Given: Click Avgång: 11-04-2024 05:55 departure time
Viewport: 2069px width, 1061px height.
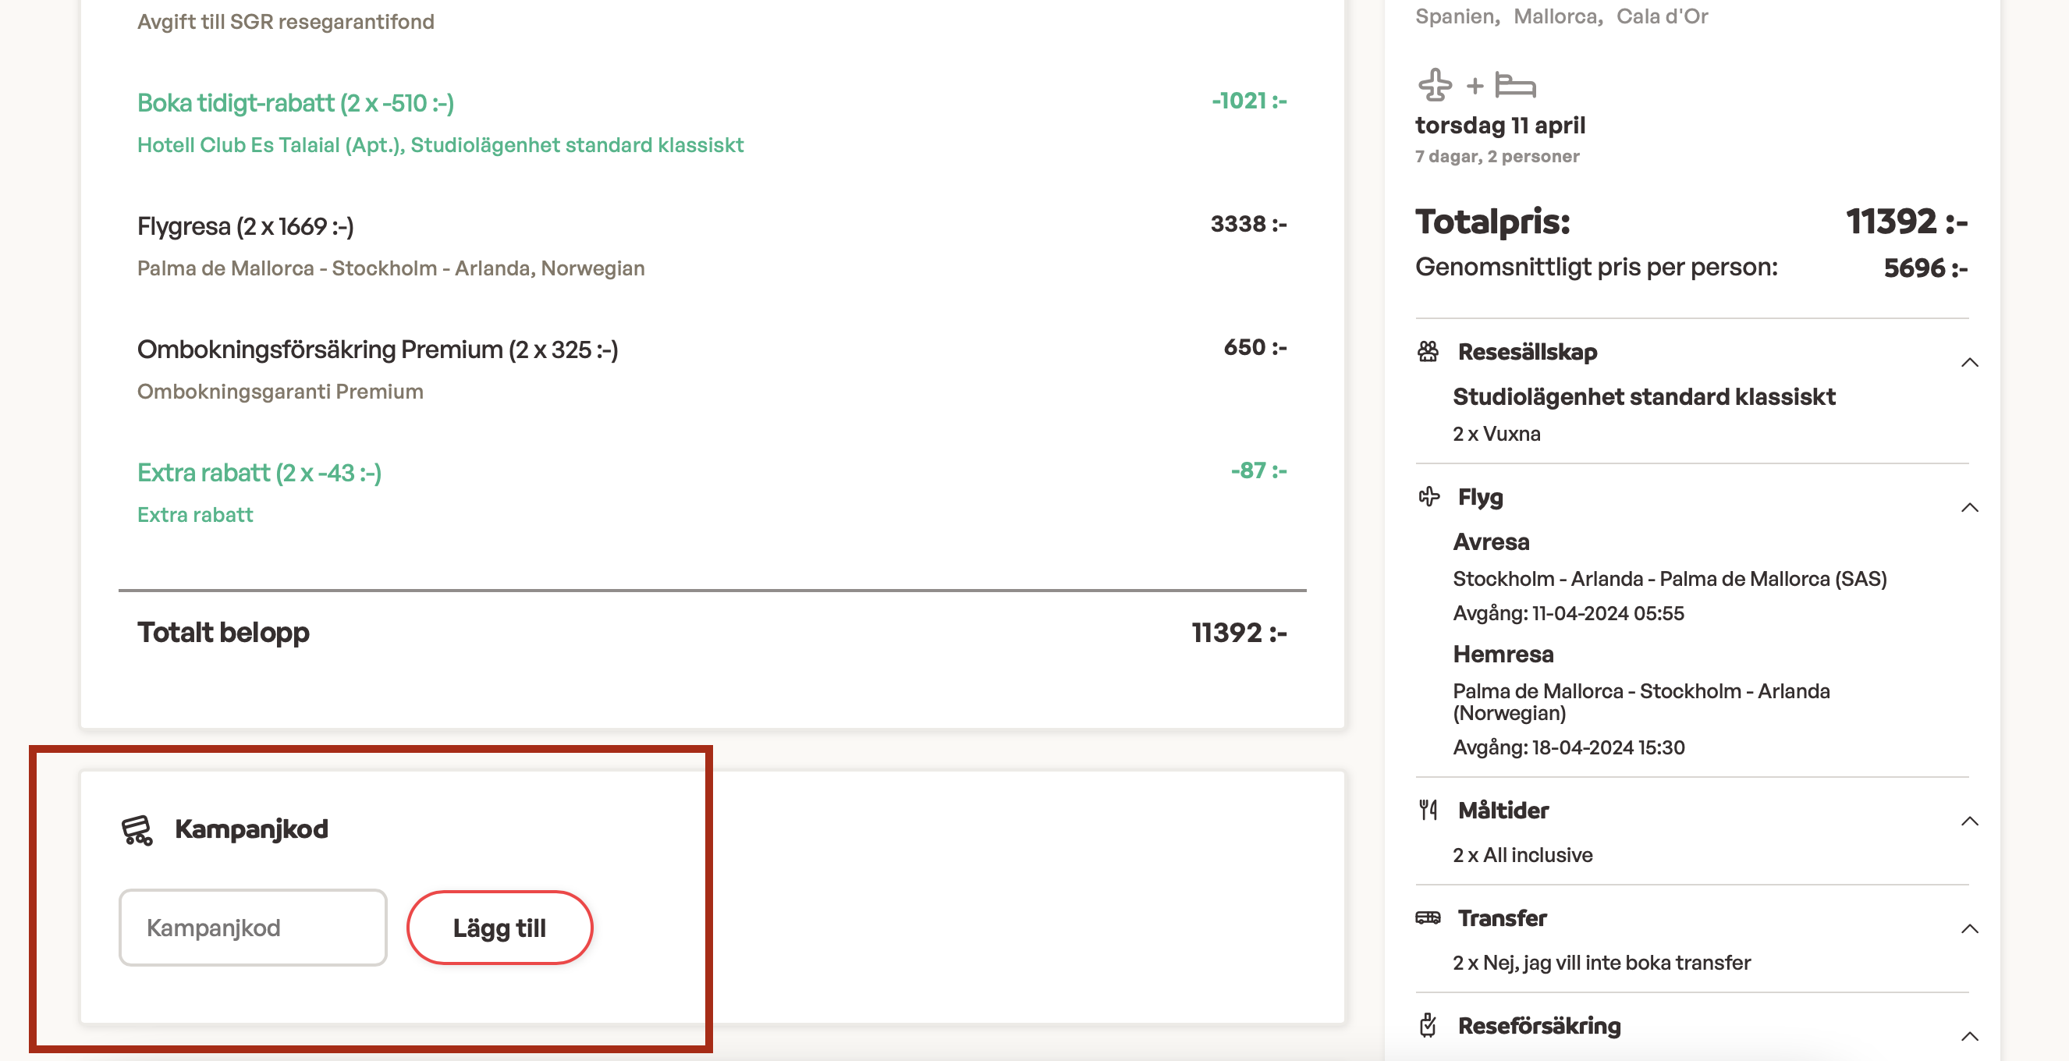Looking at the screenshot, I should [x=1568, y=614].
